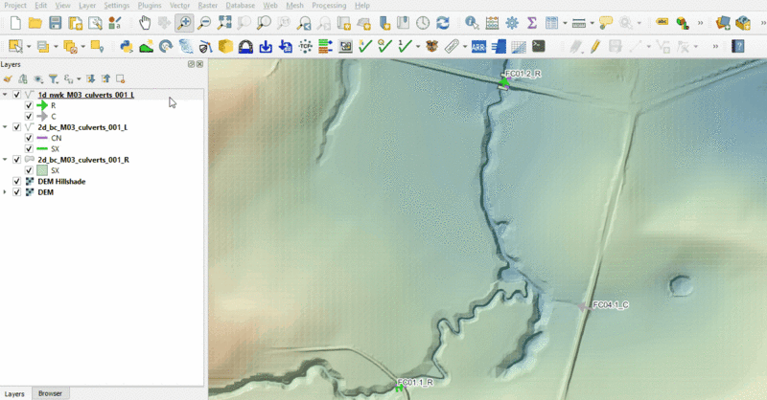Select the 2d_bc_M03_culverts_001_L layer name
Viewport: 767px width, 400px height.
click(x=82, y=127)
